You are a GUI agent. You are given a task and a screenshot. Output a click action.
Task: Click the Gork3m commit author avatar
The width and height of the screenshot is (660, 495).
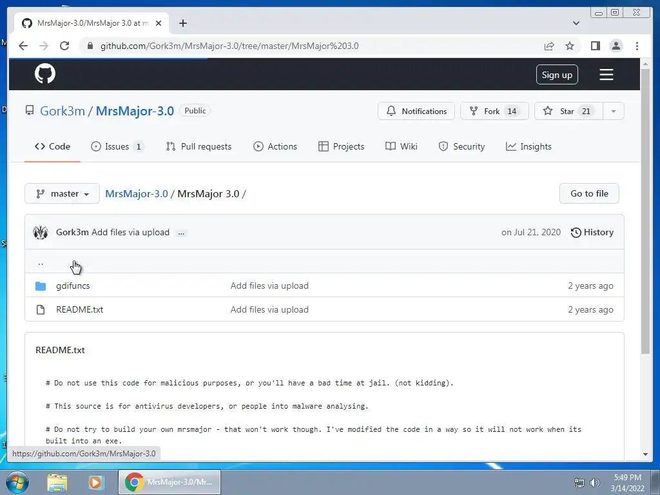(41, 232)
